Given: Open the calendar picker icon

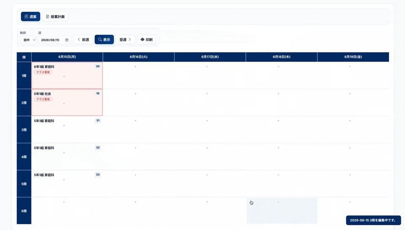Looking at the screenshot, I should click(67, 40).
